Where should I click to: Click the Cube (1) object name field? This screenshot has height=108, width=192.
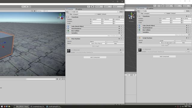(94, 12)
